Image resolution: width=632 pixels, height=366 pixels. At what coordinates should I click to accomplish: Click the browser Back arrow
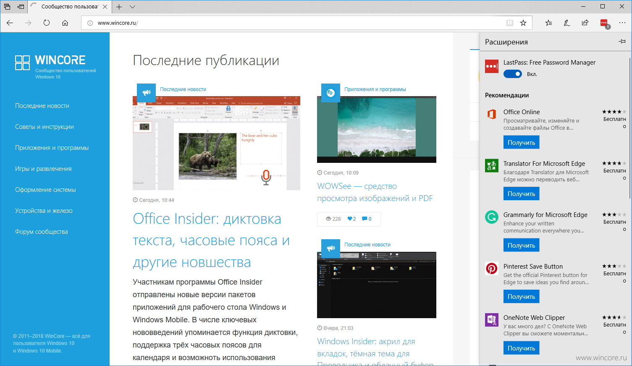[x=10, y=23]
